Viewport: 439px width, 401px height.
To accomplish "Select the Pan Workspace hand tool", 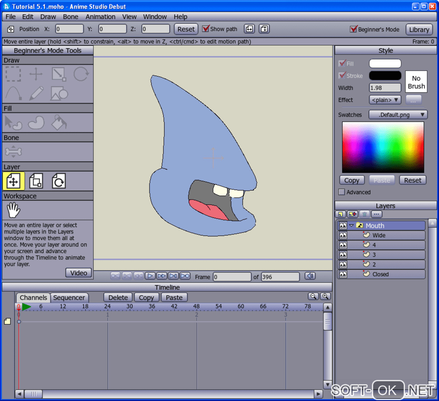I will click(13, 210).
